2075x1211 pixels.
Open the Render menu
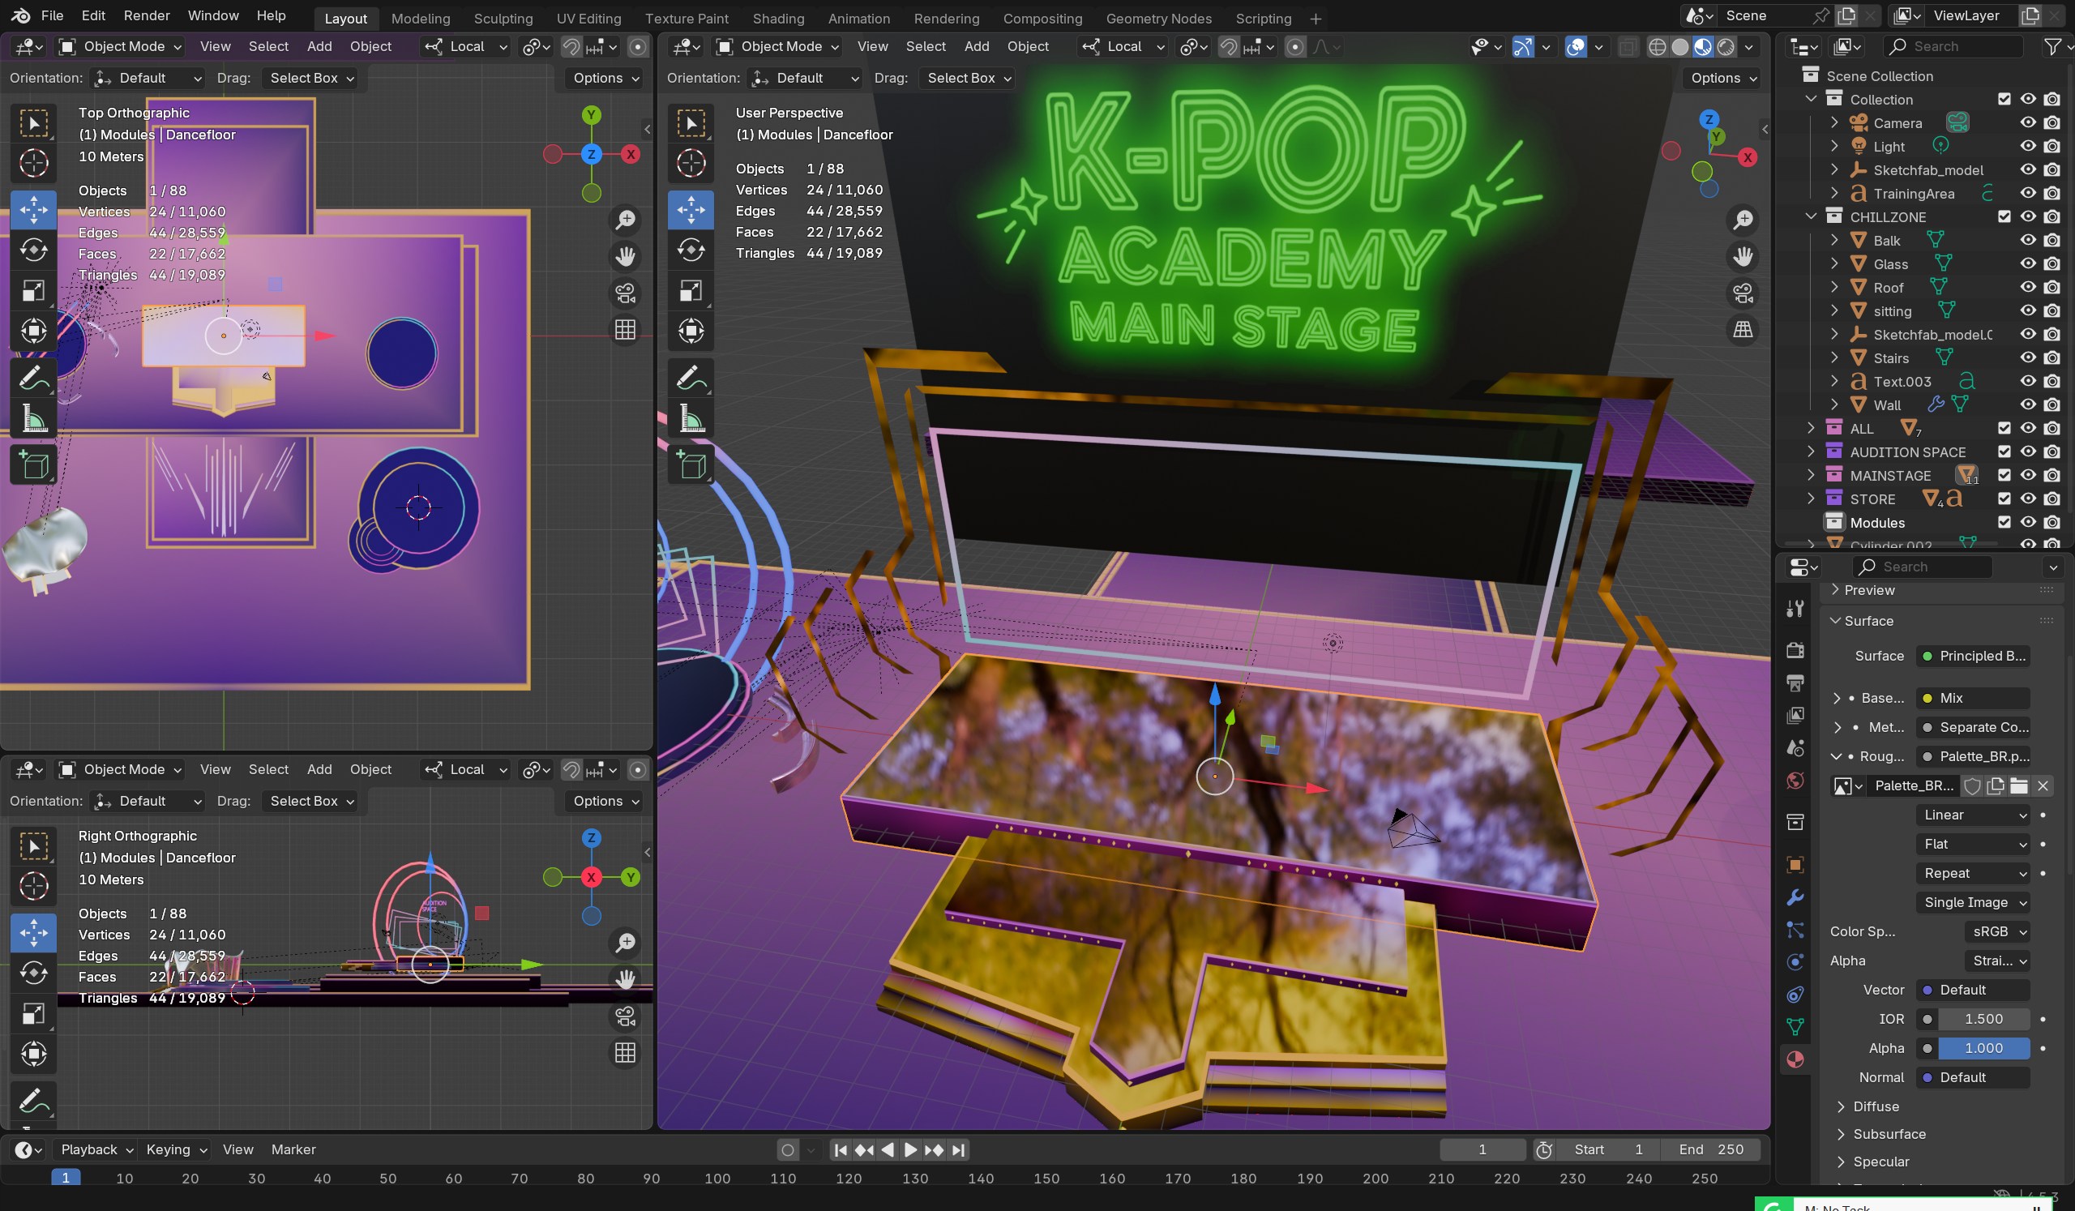(147, 15)
